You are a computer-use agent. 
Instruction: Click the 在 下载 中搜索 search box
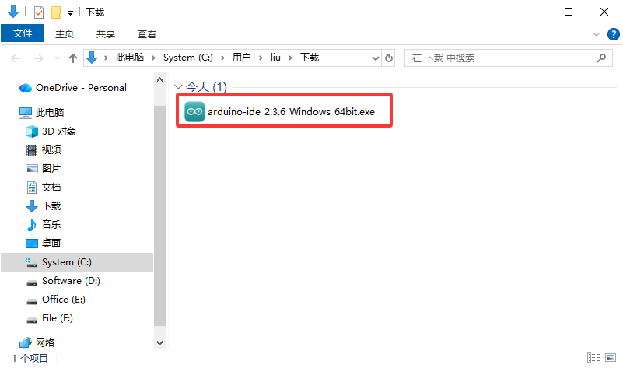508,58
